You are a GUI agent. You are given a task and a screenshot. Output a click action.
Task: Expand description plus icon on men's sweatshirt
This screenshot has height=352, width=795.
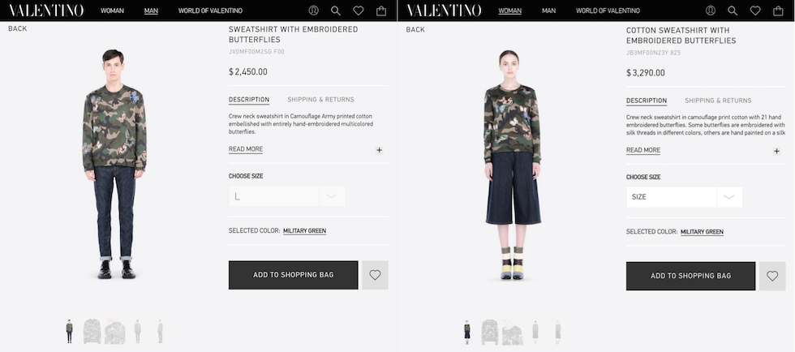coord(380,150)
